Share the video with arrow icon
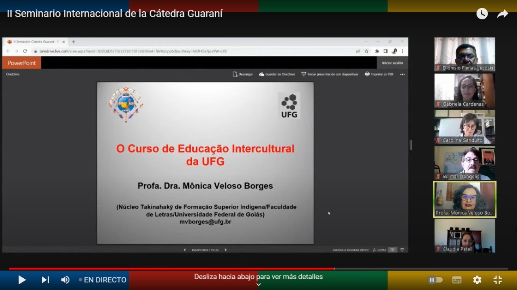517x290 pixels. coord(502,14)
